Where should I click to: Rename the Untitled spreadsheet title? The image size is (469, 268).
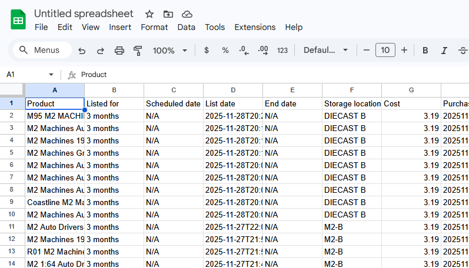click(x=84, y=14)
